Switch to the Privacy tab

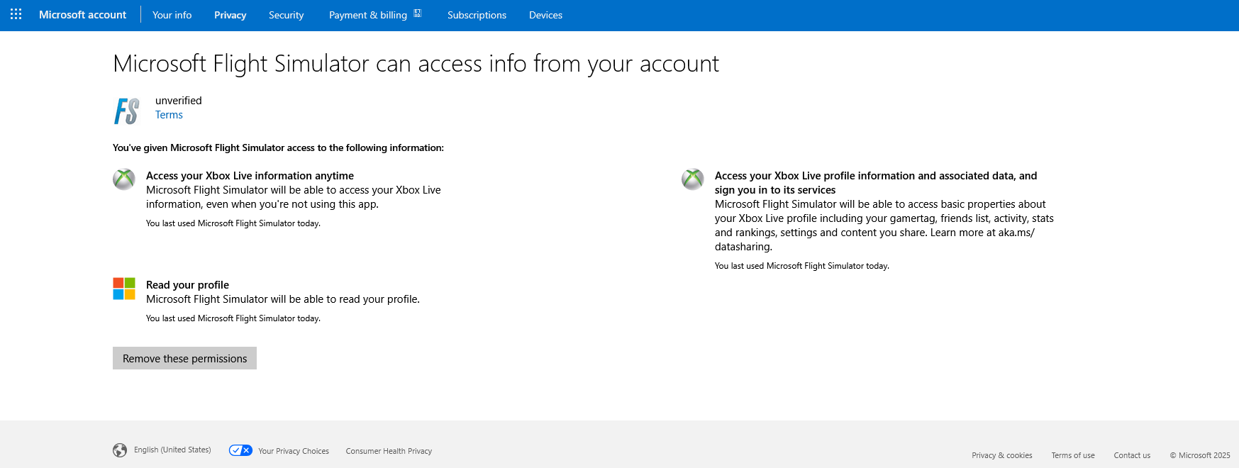pyautogui.click(x=230, y=15)
